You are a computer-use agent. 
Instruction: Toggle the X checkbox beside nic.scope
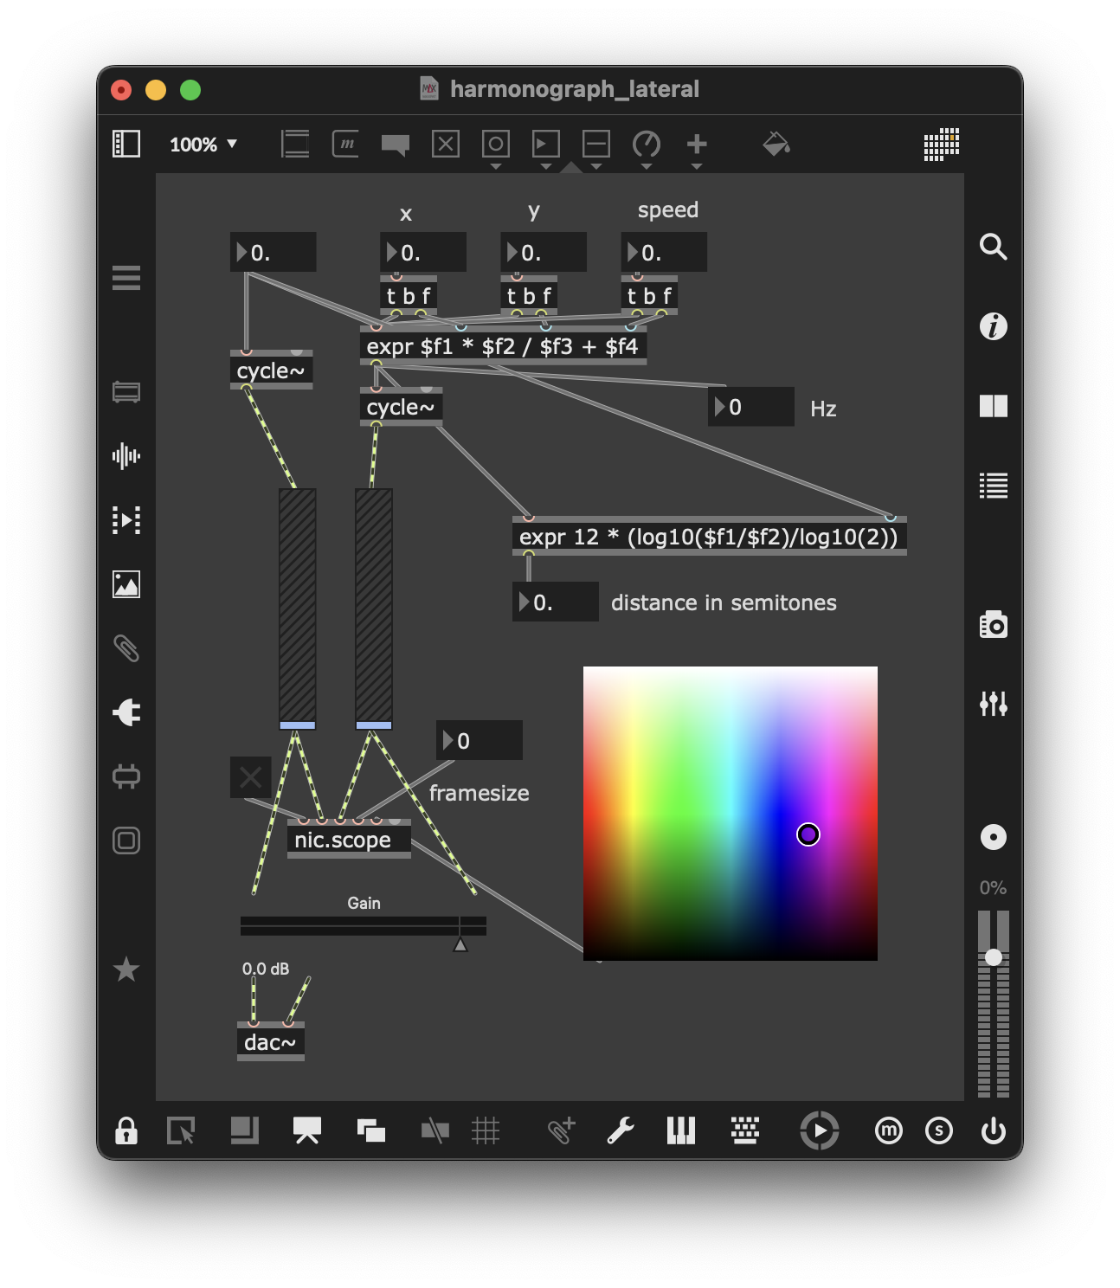[x=251, y=777]
